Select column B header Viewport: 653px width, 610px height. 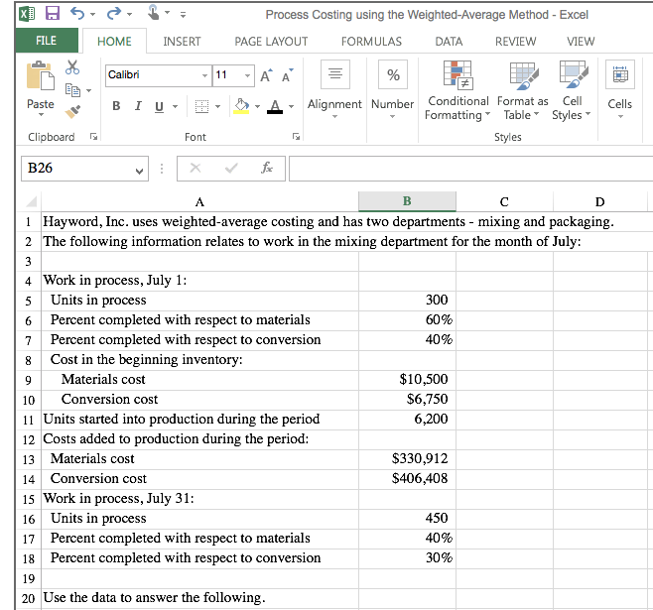click(x=407, y=201)
